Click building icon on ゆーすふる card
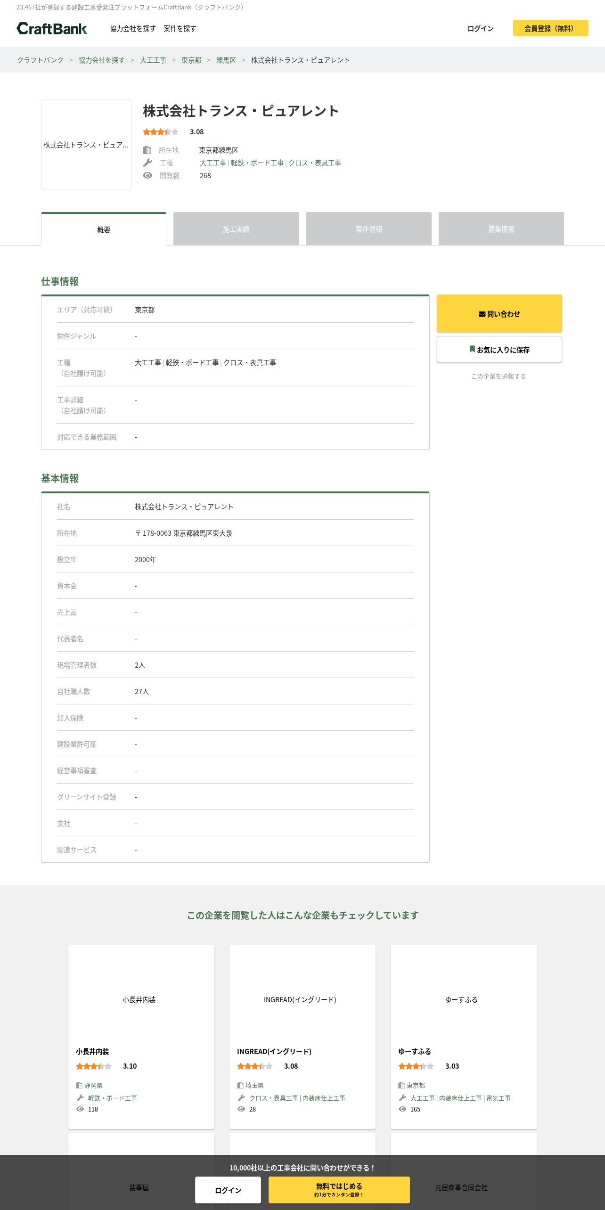Screen dimensions: 605x1210 click(x=401, y=1085)
